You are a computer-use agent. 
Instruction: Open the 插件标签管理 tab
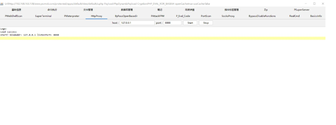(x=231, y=10)
